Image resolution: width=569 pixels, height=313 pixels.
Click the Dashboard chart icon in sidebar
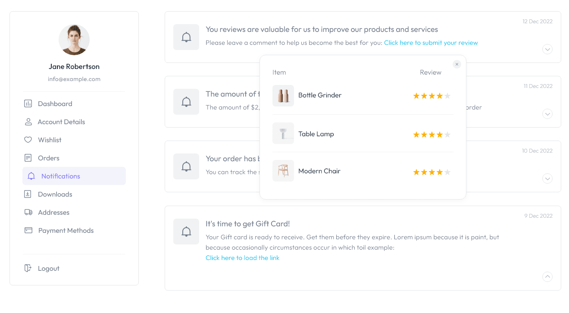(x=28, y=103)
